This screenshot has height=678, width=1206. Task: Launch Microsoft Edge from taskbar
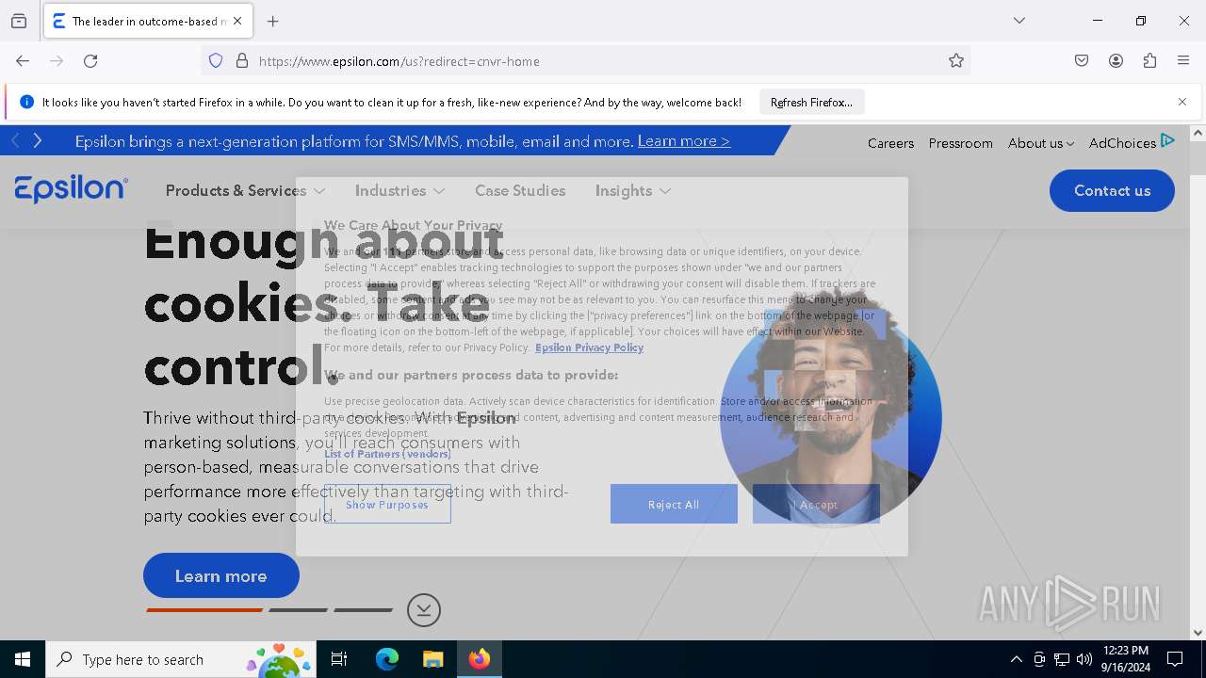pos(387,659)
